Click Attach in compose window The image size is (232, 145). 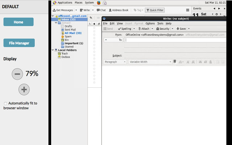144,29
